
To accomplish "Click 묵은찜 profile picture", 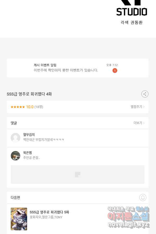I will click(x=15, y=156).
